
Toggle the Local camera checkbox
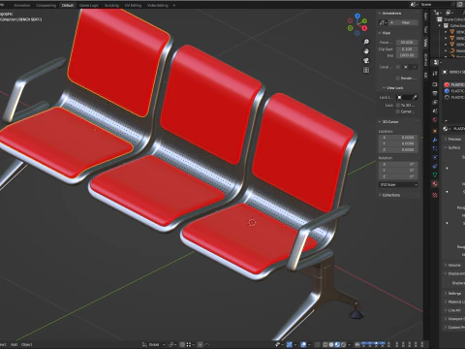[x=398, y=67]
